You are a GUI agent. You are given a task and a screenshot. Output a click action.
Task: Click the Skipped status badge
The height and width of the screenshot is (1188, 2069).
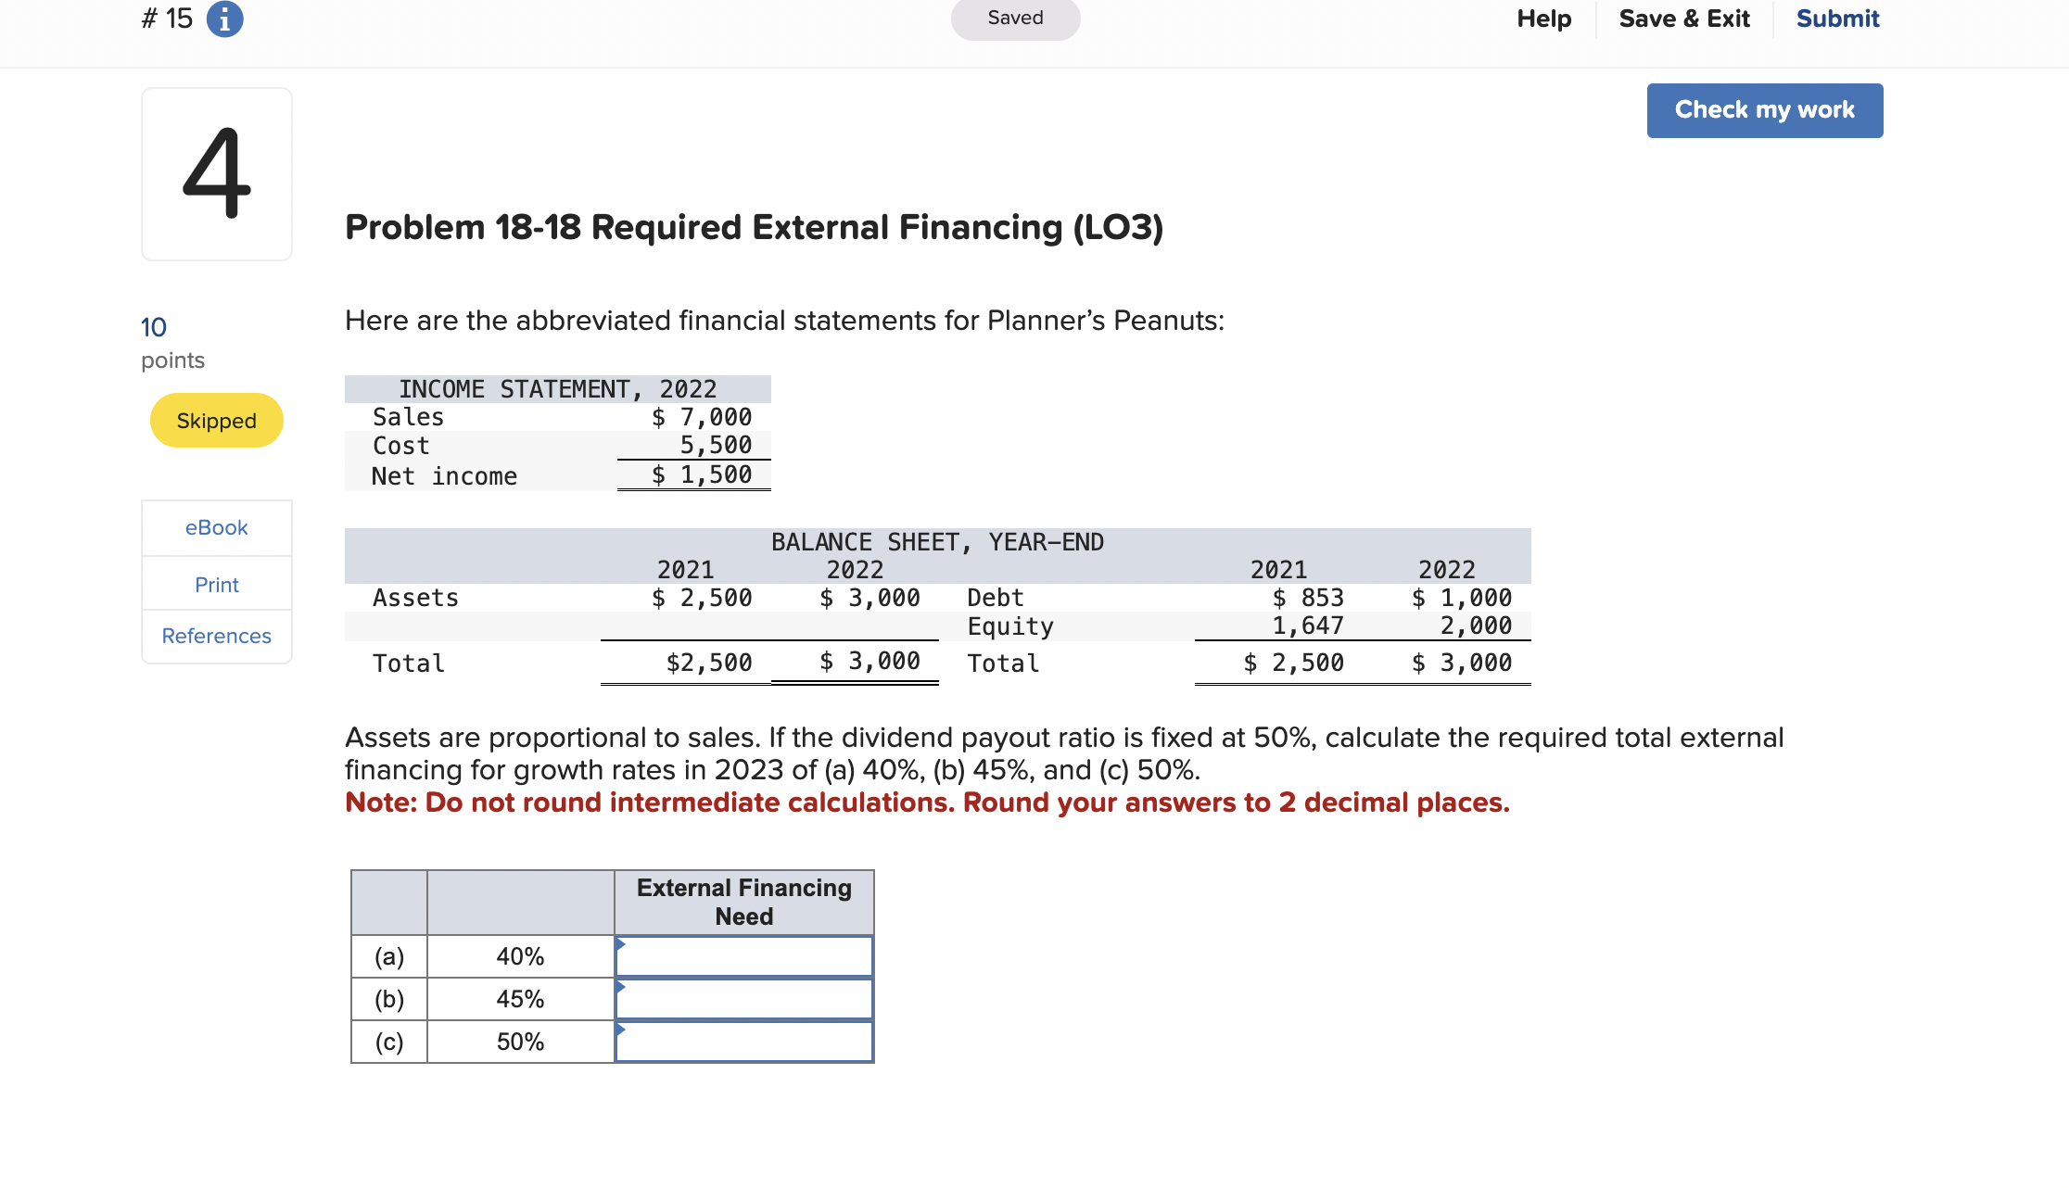pyautogui.click(x=216, y=420)
